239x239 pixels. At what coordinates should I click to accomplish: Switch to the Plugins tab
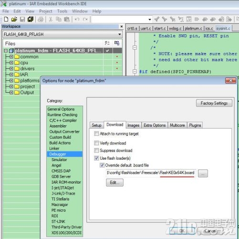click(x=195, y=125)
